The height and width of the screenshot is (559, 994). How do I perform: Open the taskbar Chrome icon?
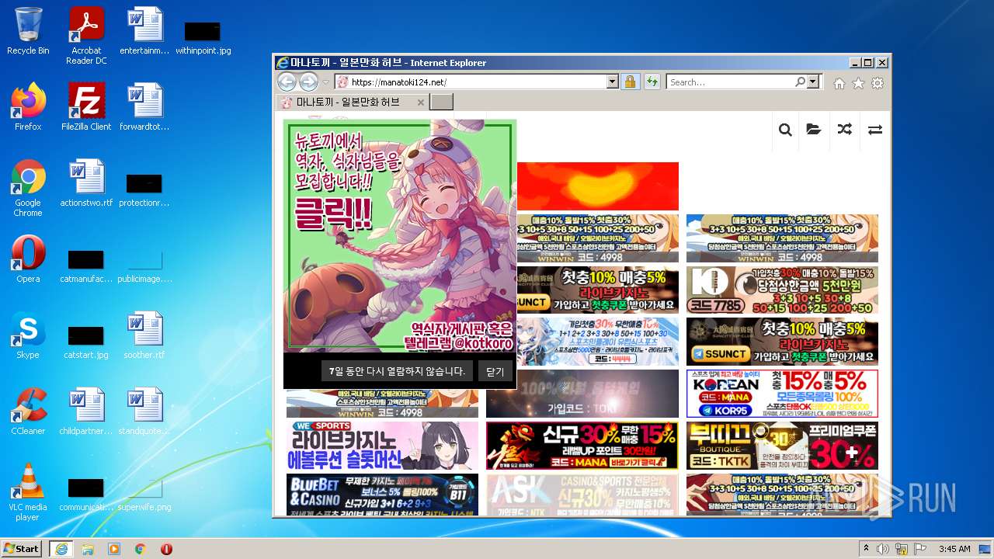141,549
